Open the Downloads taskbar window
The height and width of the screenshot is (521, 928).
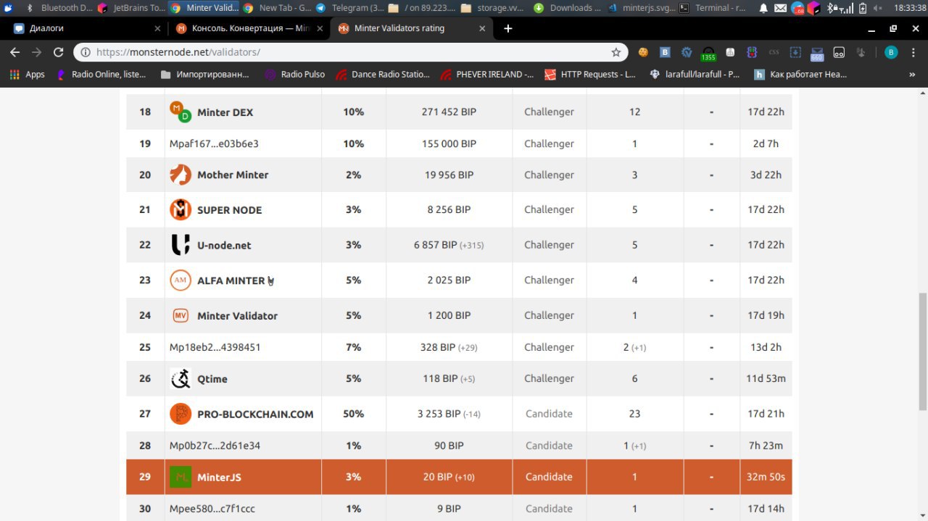point(567,8)
